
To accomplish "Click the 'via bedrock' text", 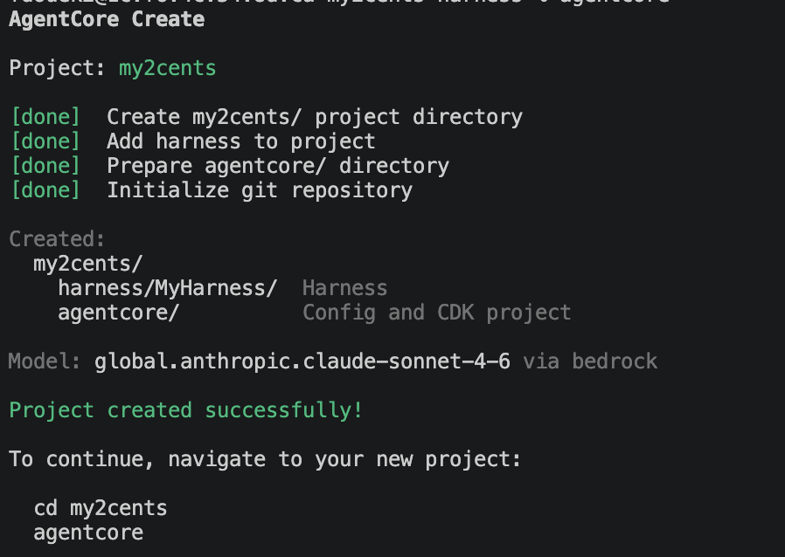I will tap(590, 361).
